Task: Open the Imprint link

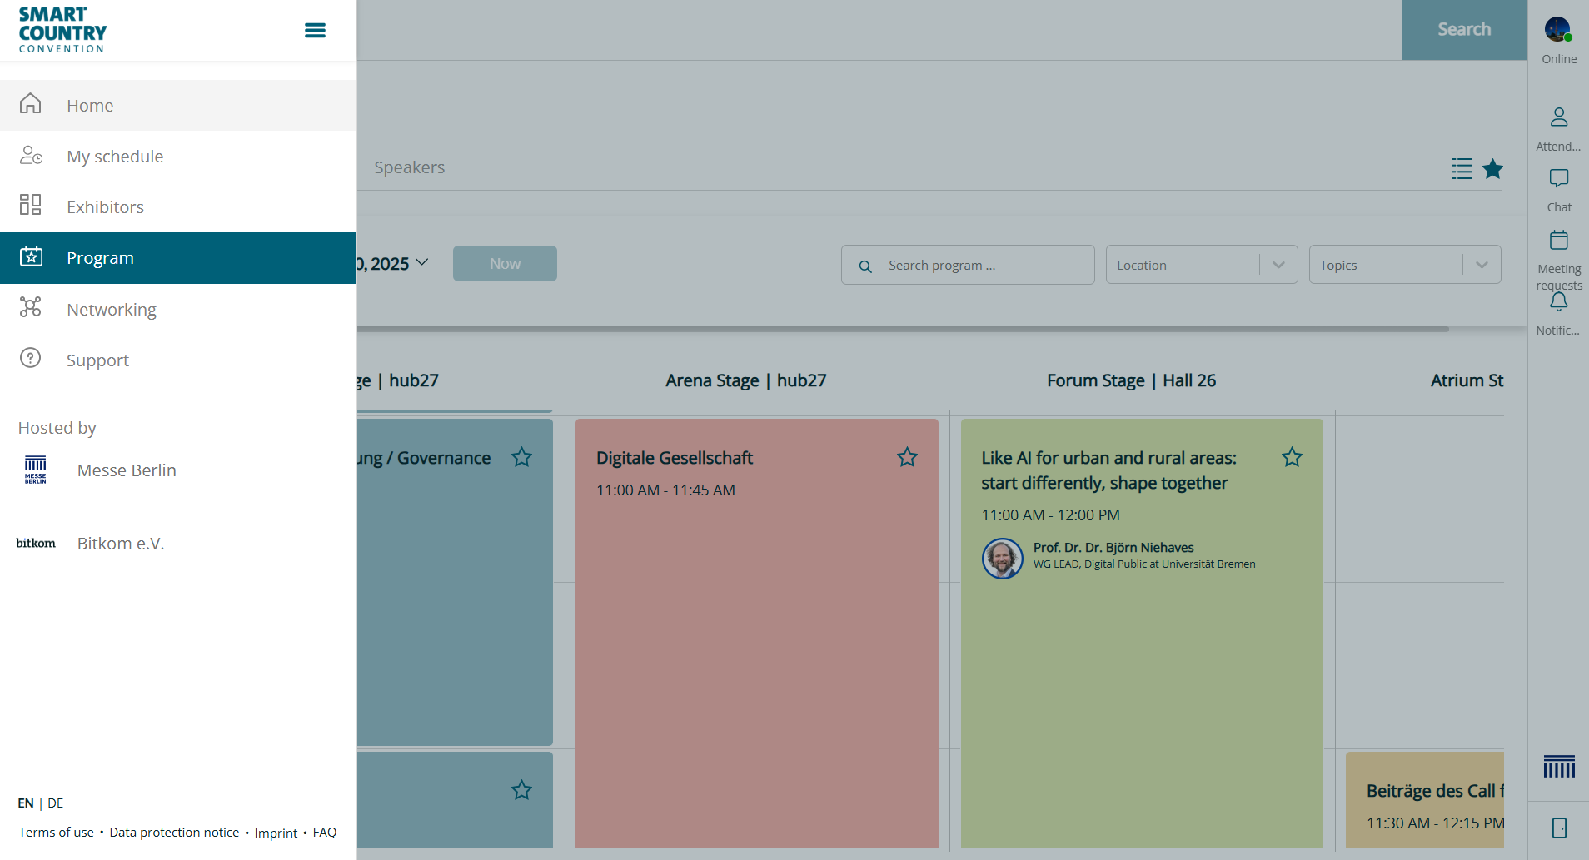Action: (276, 833)
